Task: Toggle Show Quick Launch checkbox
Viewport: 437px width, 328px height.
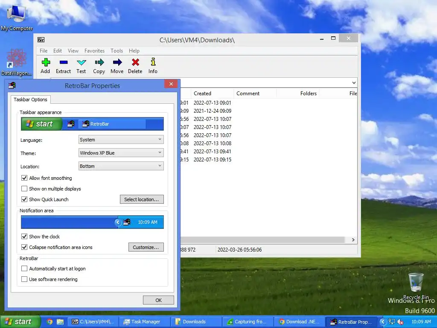Action: click(24, 199)
